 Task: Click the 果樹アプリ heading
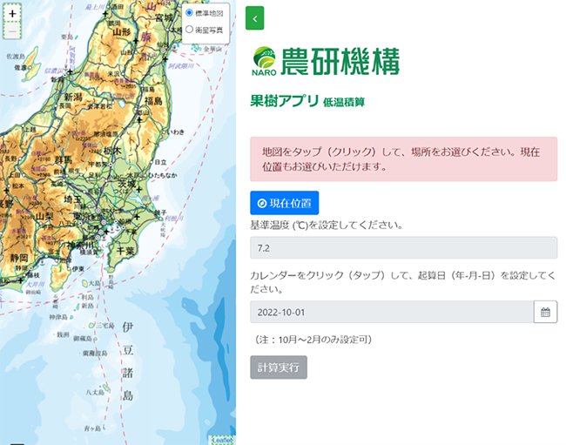(285, 101)
